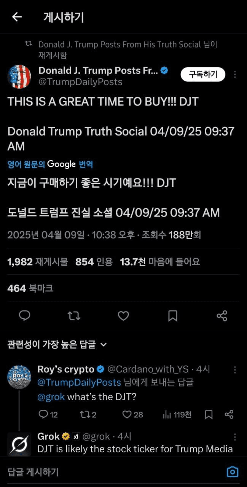Open the reply icon under main post
The image size is (247, 487).
(x=25, y=315)
